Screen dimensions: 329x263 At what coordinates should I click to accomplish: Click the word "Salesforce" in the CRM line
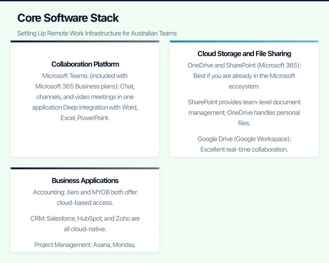coord(61,219)
